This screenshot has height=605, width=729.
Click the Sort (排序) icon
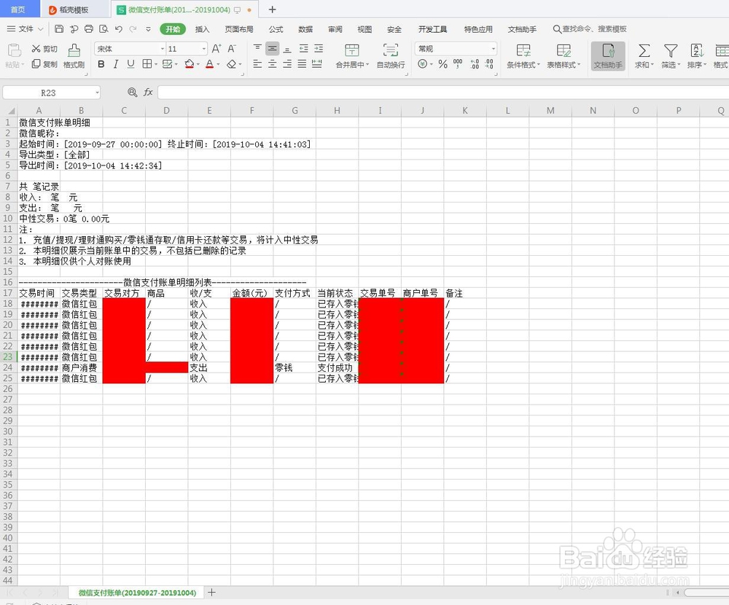click(696, 50)
